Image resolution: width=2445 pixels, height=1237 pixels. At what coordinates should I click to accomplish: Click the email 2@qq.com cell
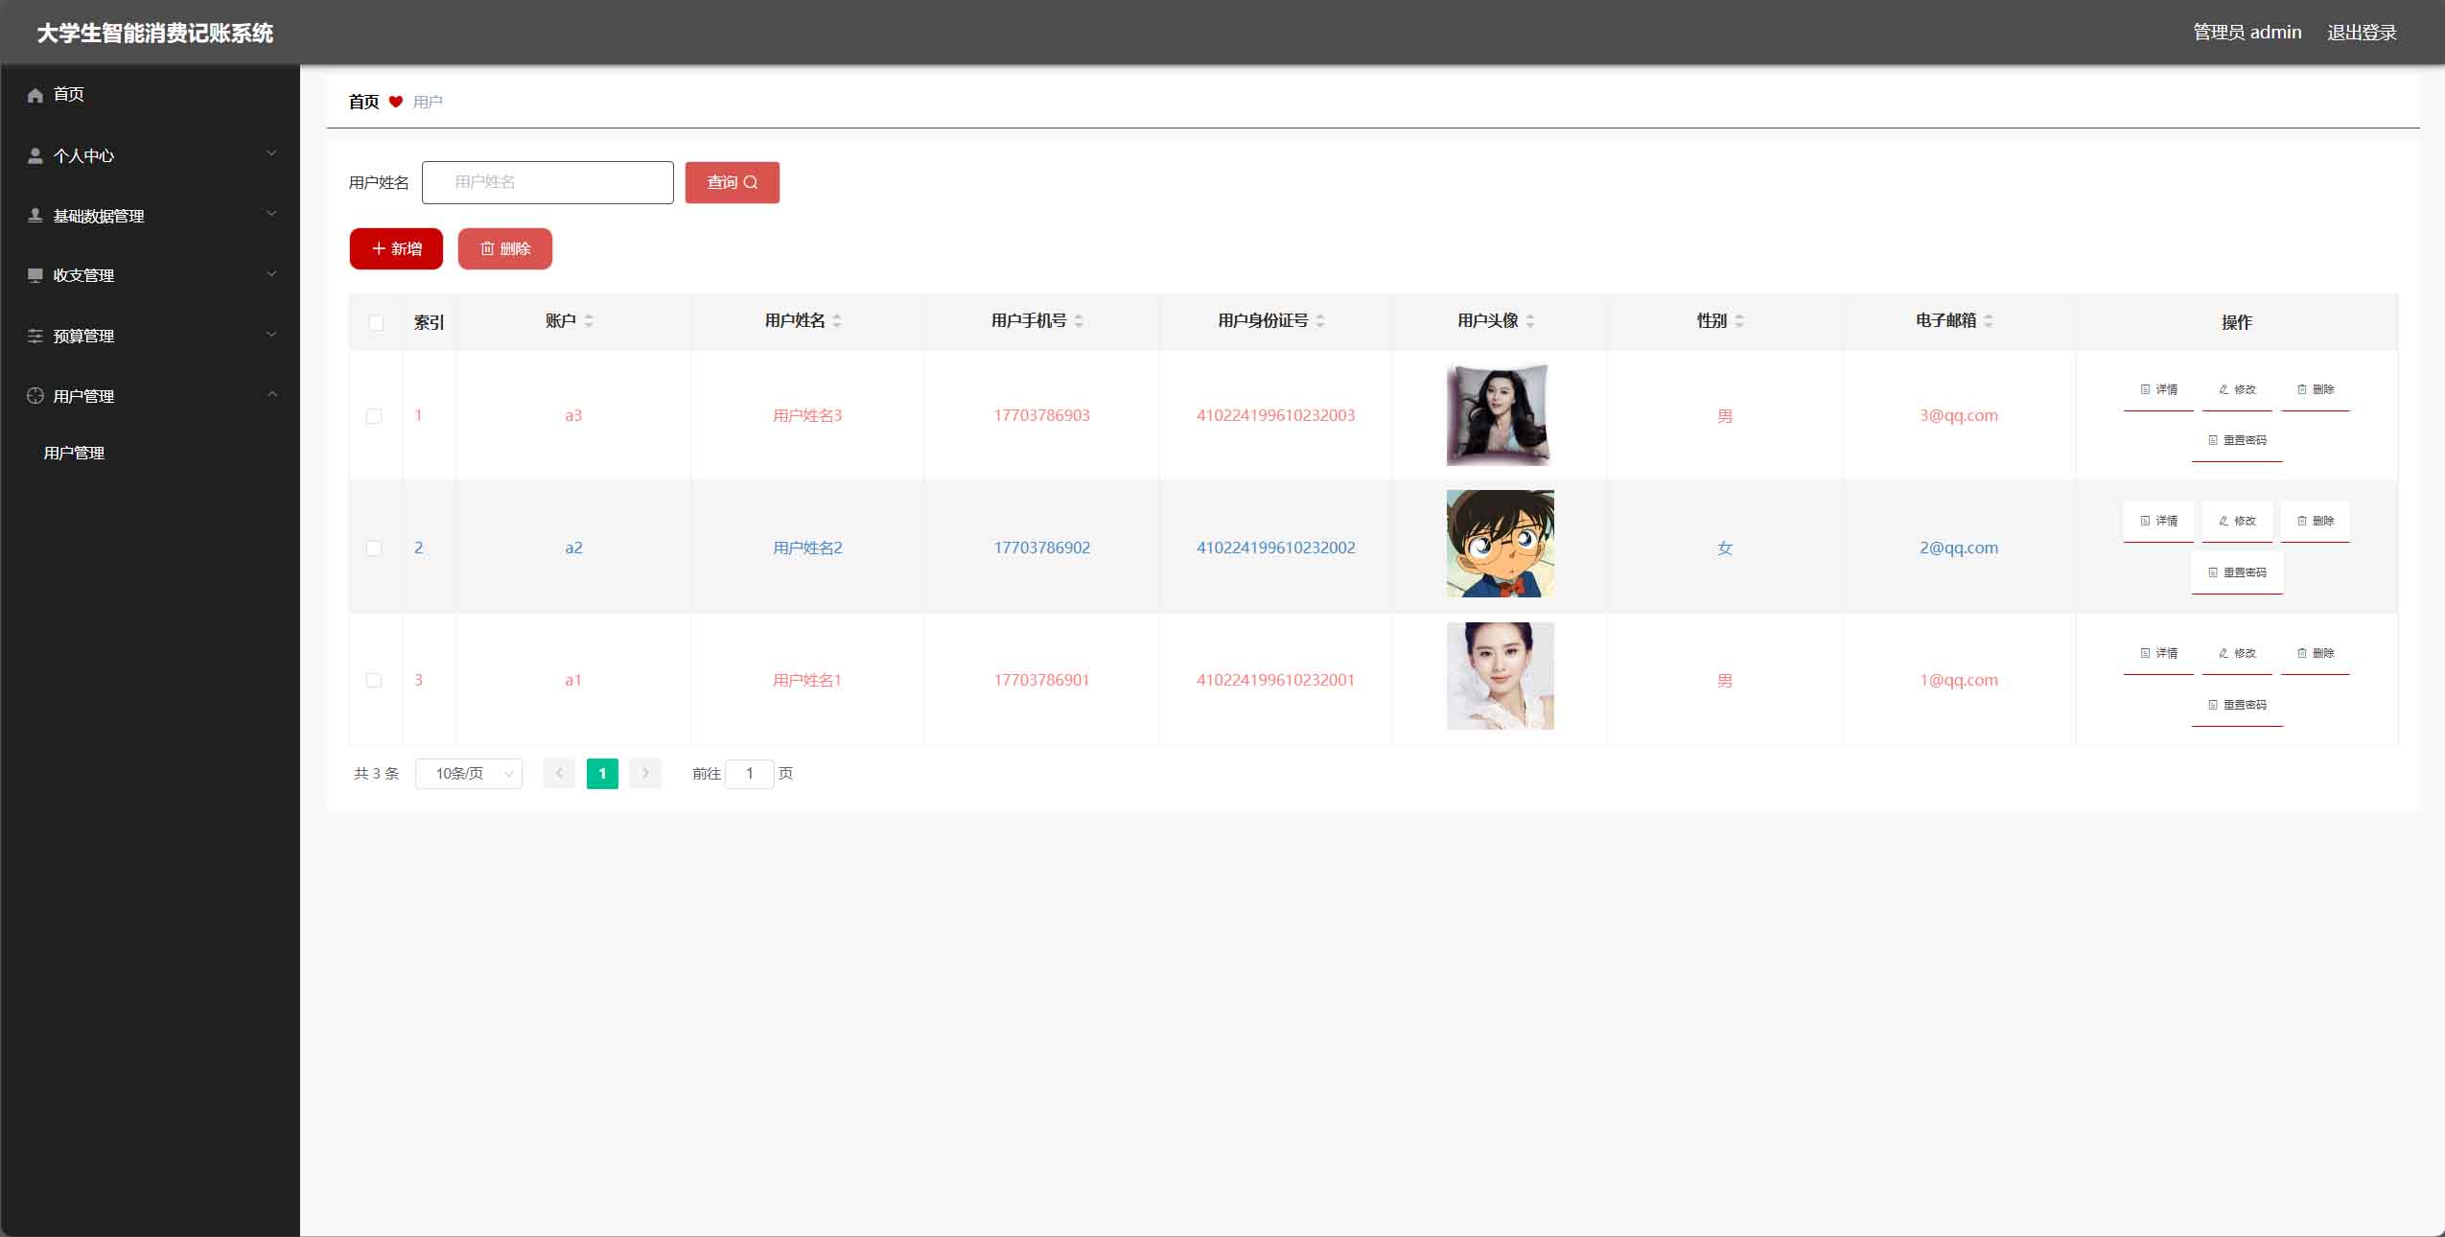pos(1959,548)
